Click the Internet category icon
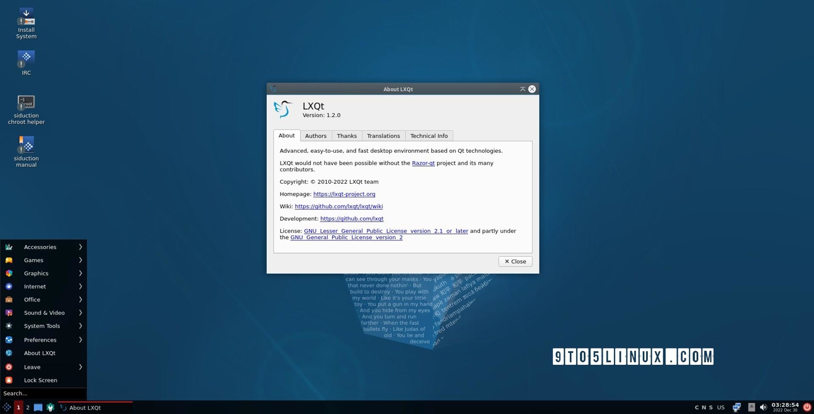Image resolution: width=814 pixels, height=414 pixels. click(x=9, y=286)
